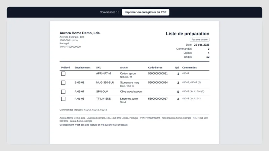Click orders '#1042 (2), #1043'
This screenshot has height=151, width=269.
pyautogui.click(x=191, y=99)
